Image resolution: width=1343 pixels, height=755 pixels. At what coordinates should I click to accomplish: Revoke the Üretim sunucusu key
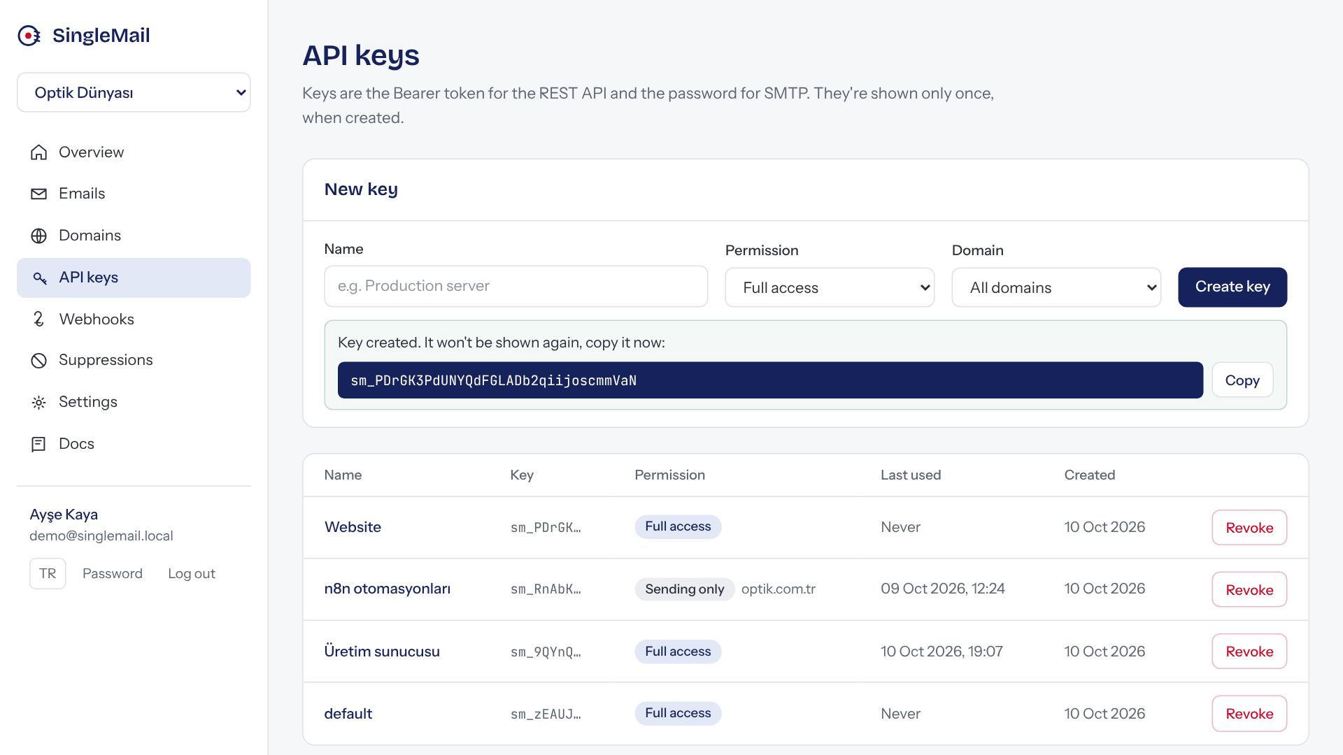click(x=1249, y=652)
